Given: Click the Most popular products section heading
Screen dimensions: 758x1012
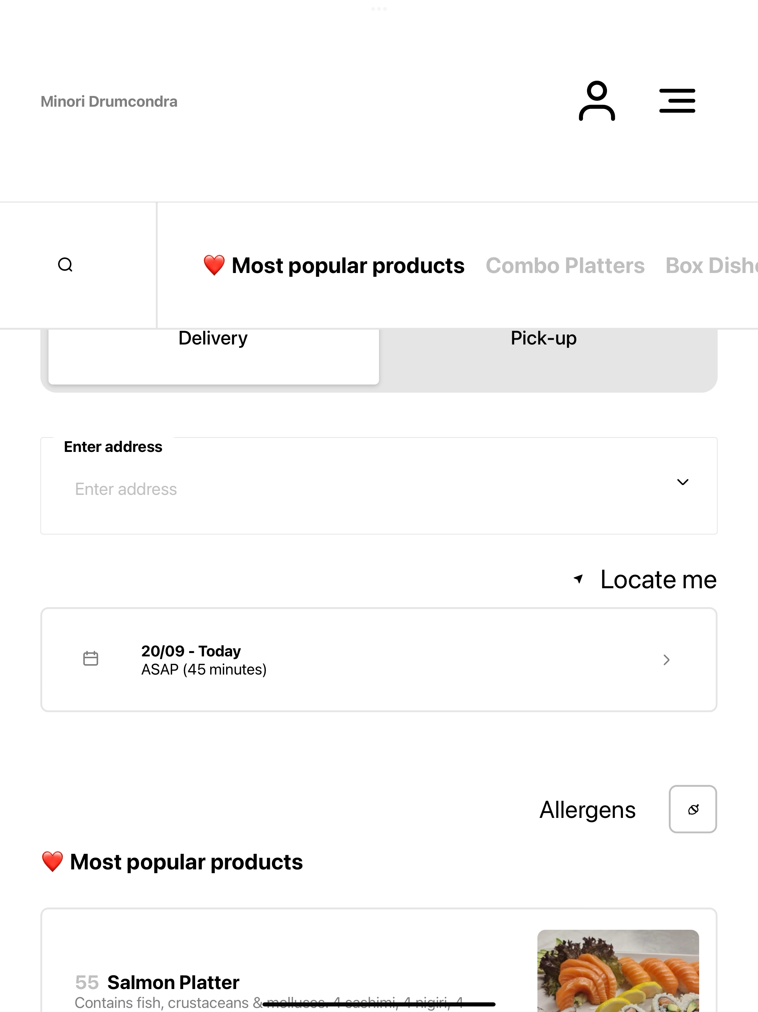Looking at the screenshot, I should (172, 862).
